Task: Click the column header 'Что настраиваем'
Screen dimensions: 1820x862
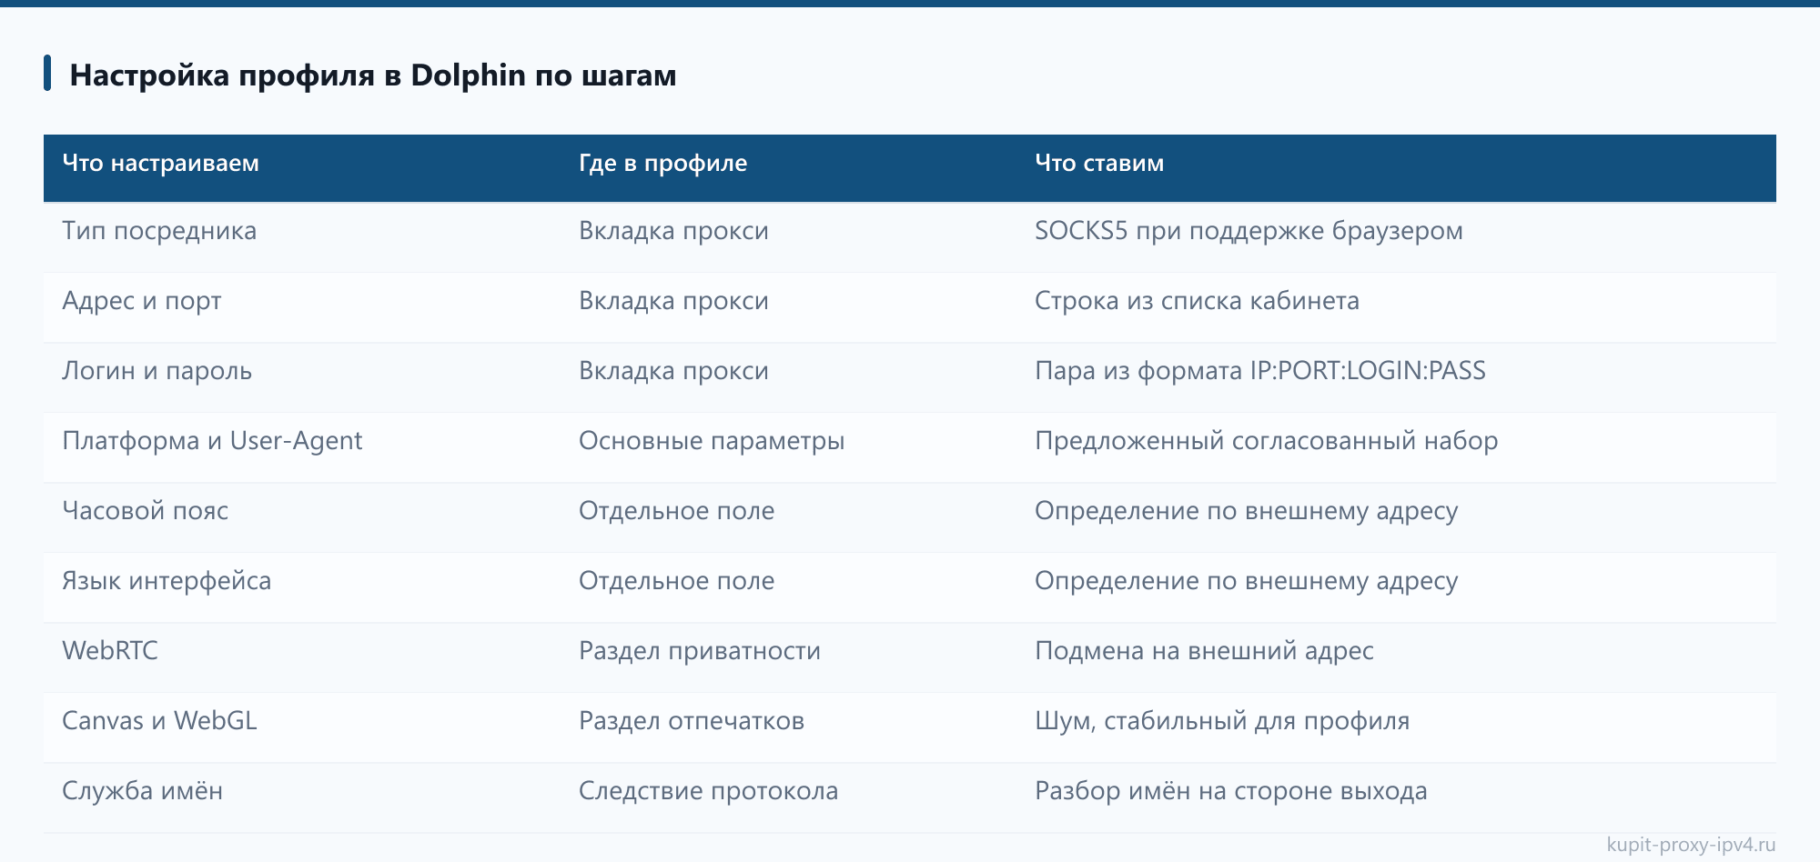Action: (x=160, y=164)
